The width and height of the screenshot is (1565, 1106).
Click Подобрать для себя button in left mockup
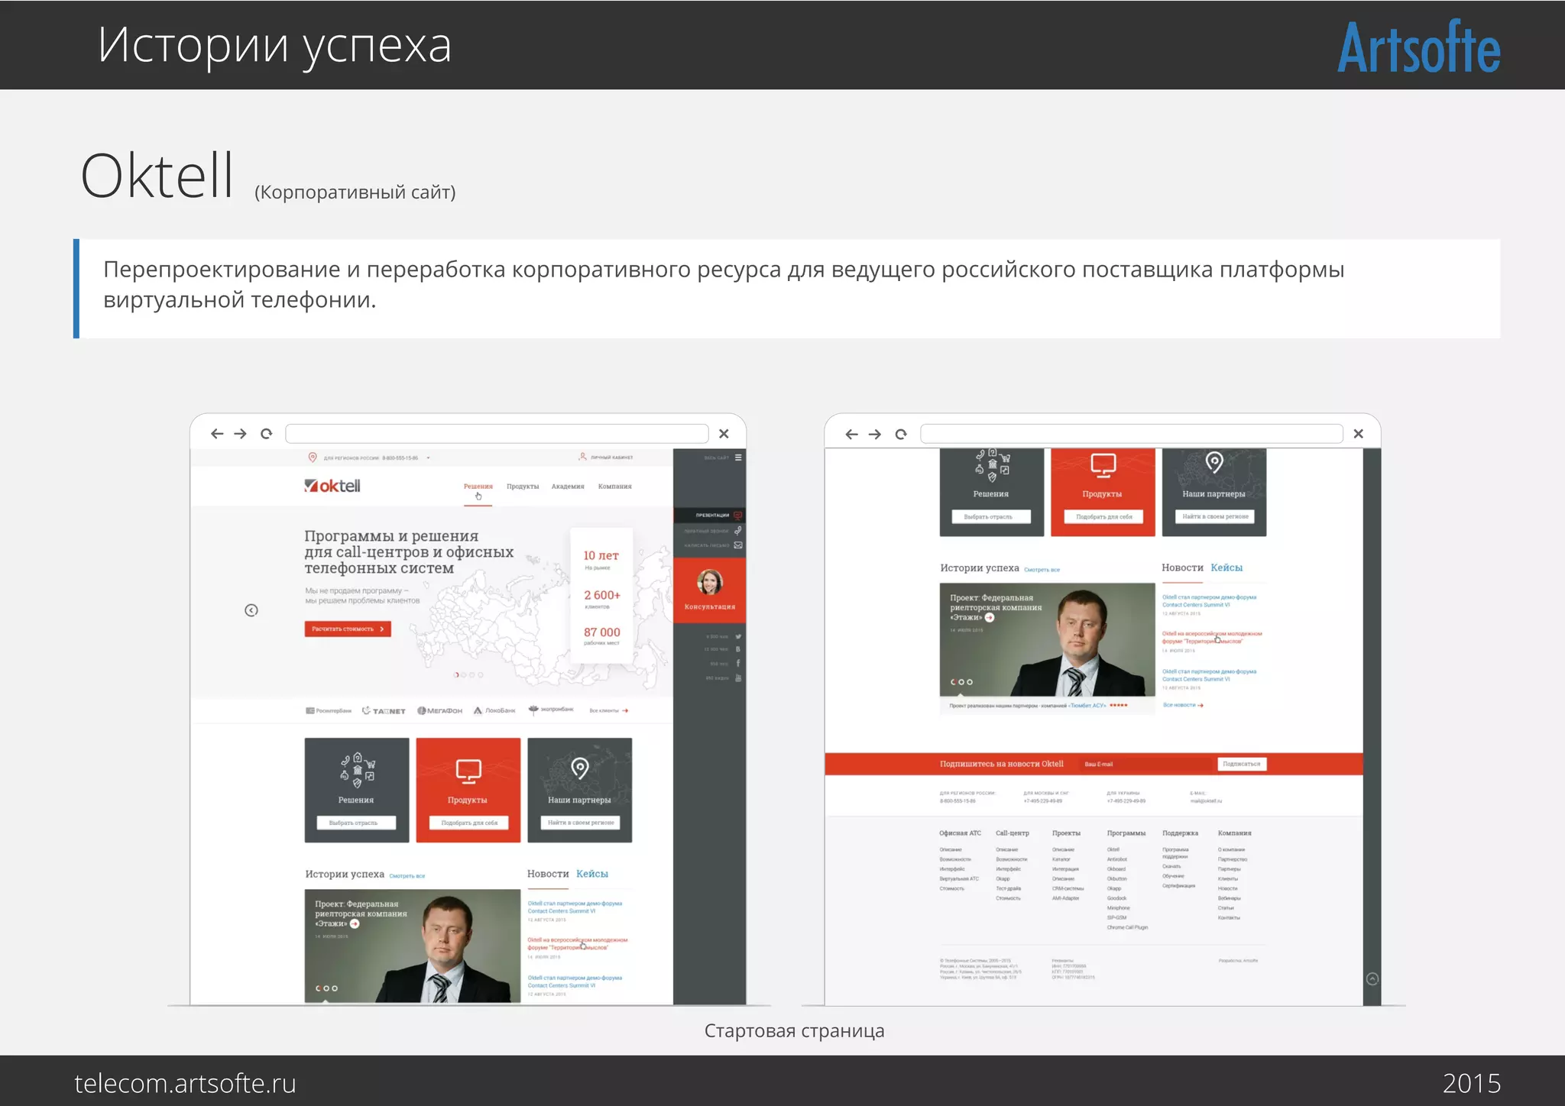click(x=468, y=823)
